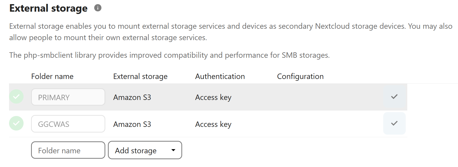Click the External storage section heading
458x167 pixels.
[x=48, y=8]
